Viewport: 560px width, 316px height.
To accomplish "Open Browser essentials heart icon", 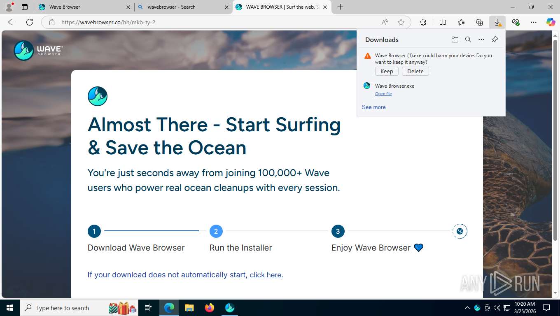I will 516,22.
